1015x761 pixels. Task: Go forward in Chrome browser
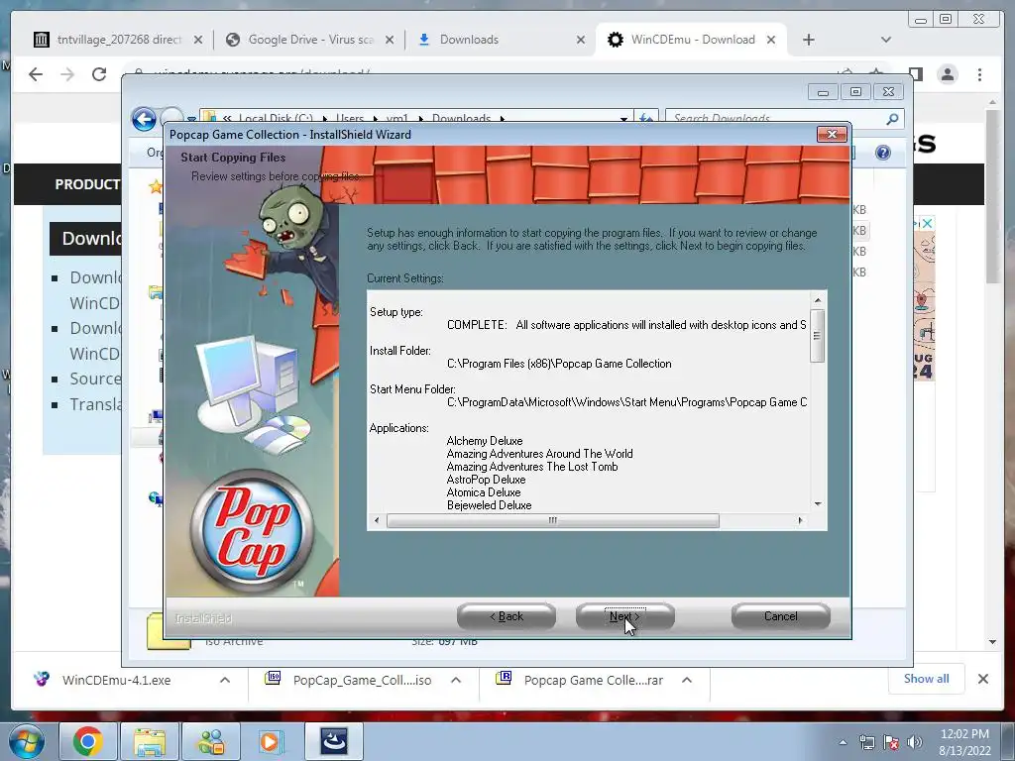[x=67, y=74]
